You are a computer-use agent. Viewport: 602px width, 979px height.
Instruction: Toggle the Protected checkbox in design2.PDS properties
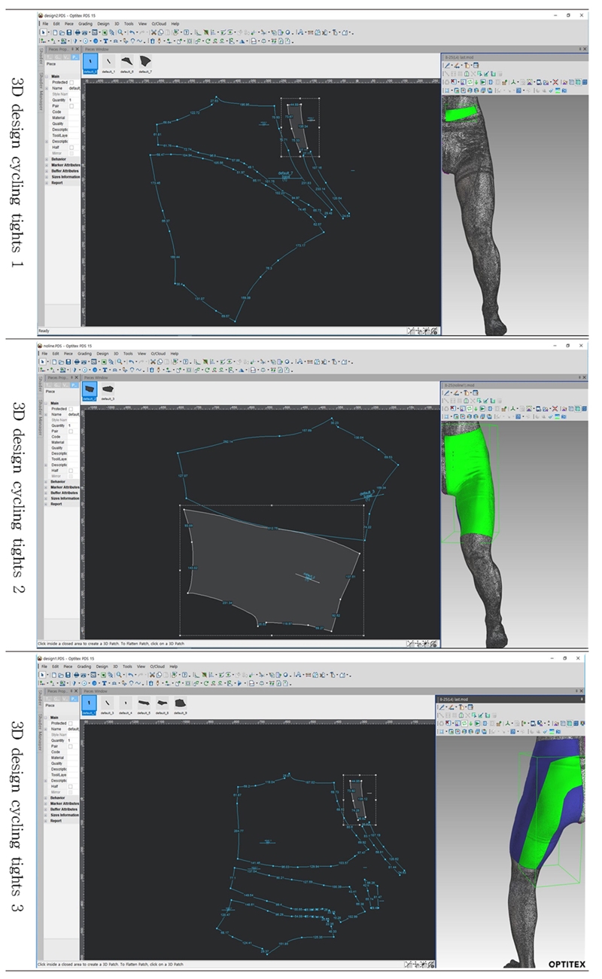[71, 82]
